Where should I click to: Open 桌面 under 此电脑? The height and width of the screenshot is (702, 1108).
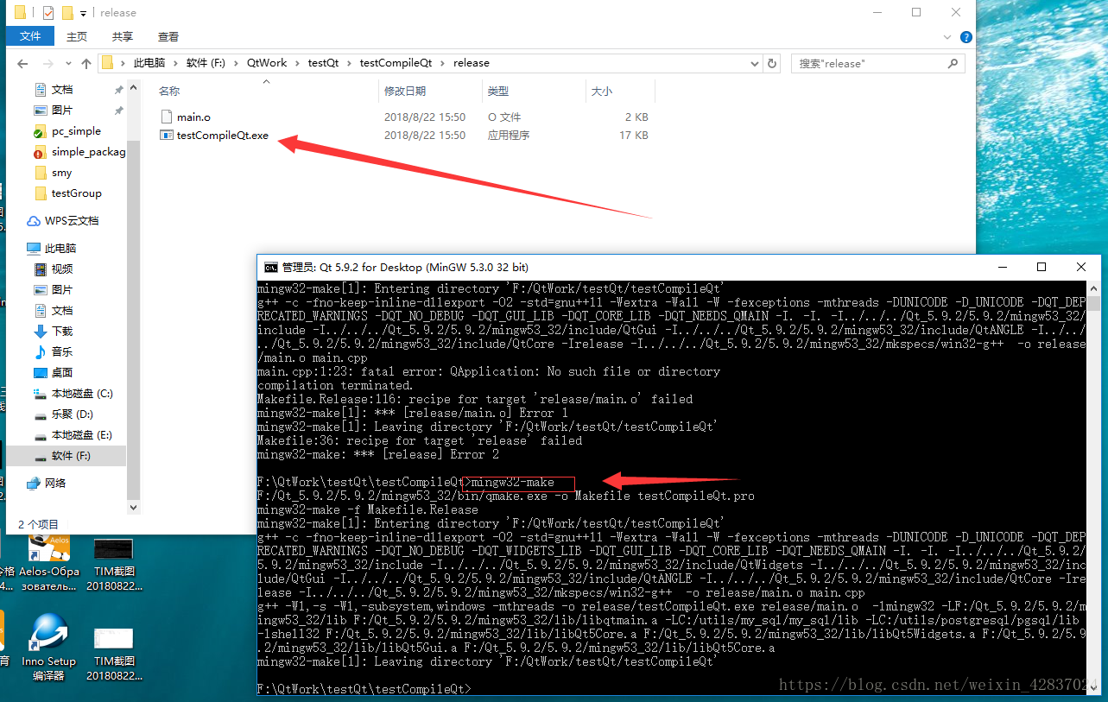coord(62,373)
